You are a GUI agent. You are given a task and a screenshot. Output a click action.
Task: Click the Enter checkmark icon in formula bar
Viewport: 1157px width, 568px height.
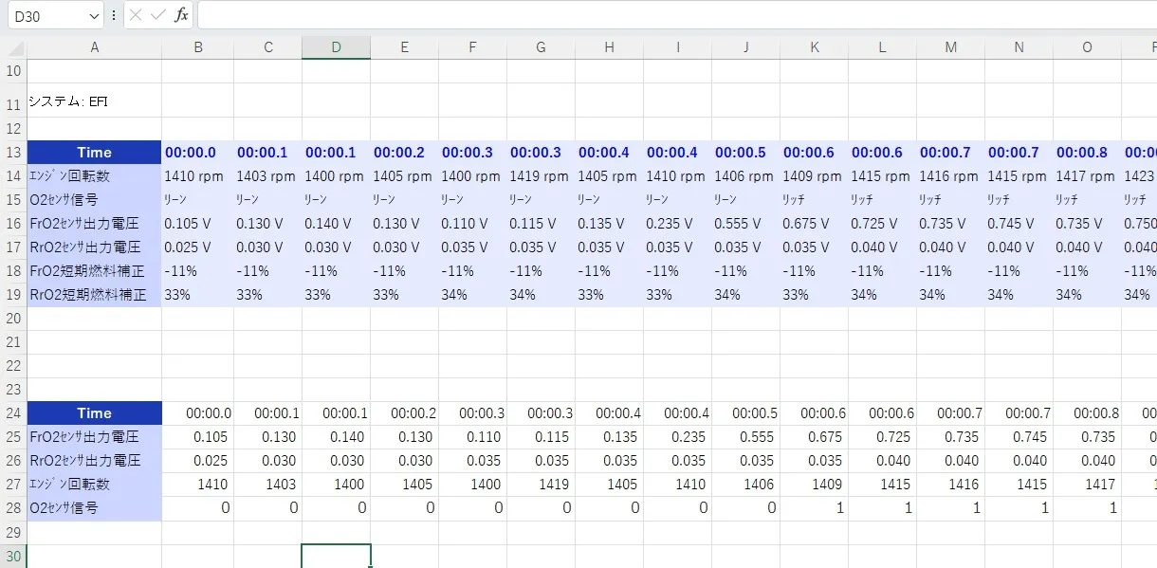tap(158, 15)
